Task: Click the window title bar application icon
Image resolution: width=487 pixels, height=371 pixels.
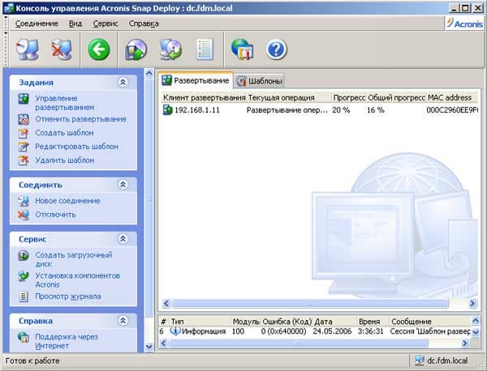Action: 9,8
